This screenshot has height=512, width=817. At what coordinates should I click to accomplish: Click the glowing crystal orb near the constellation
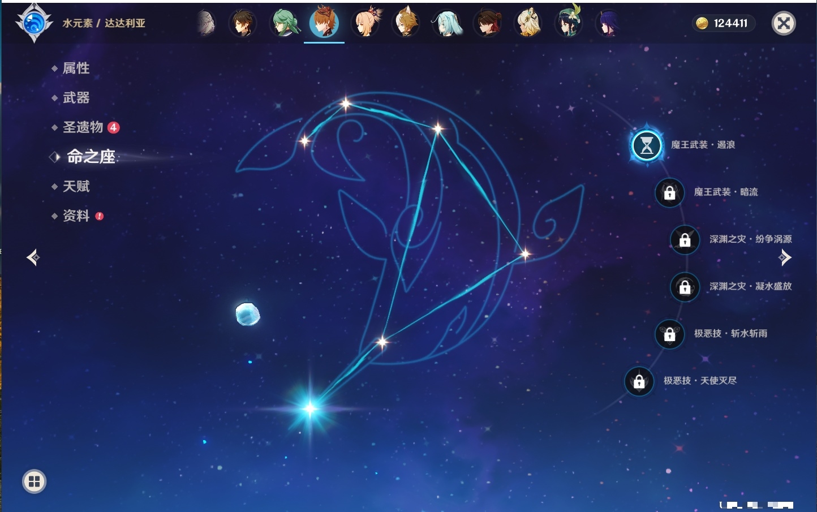point(247,314)
